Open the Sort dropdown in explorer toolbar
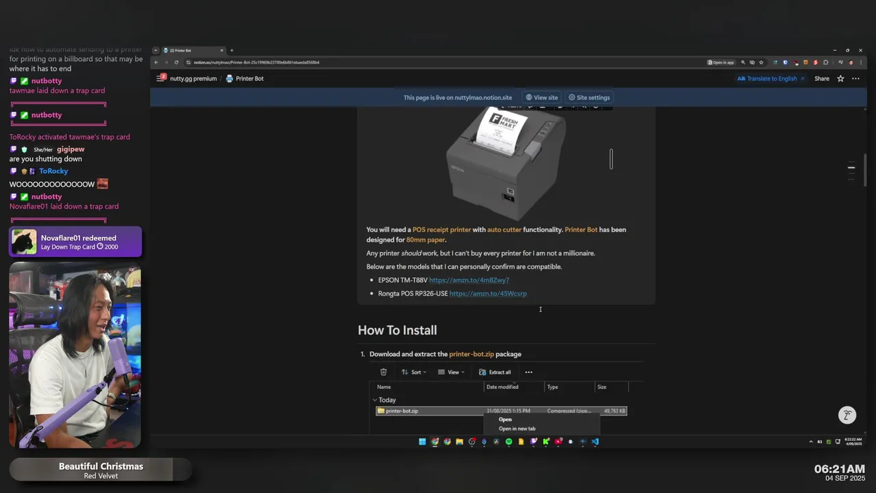This screenshot has height=493, width=876. coord(413,372)
